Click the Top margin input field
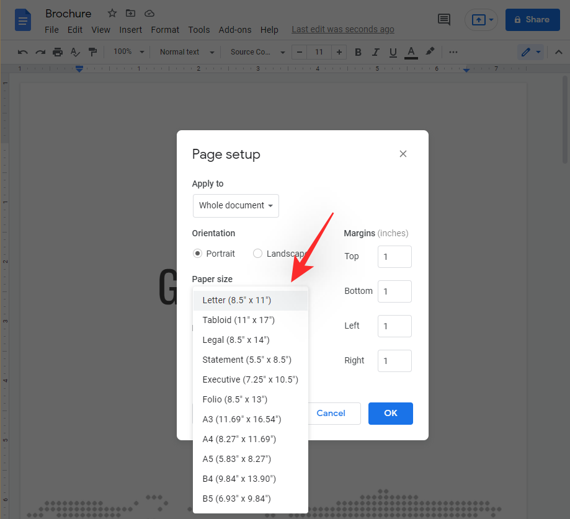The image size is (570, 519). click(x=394, y=257)
